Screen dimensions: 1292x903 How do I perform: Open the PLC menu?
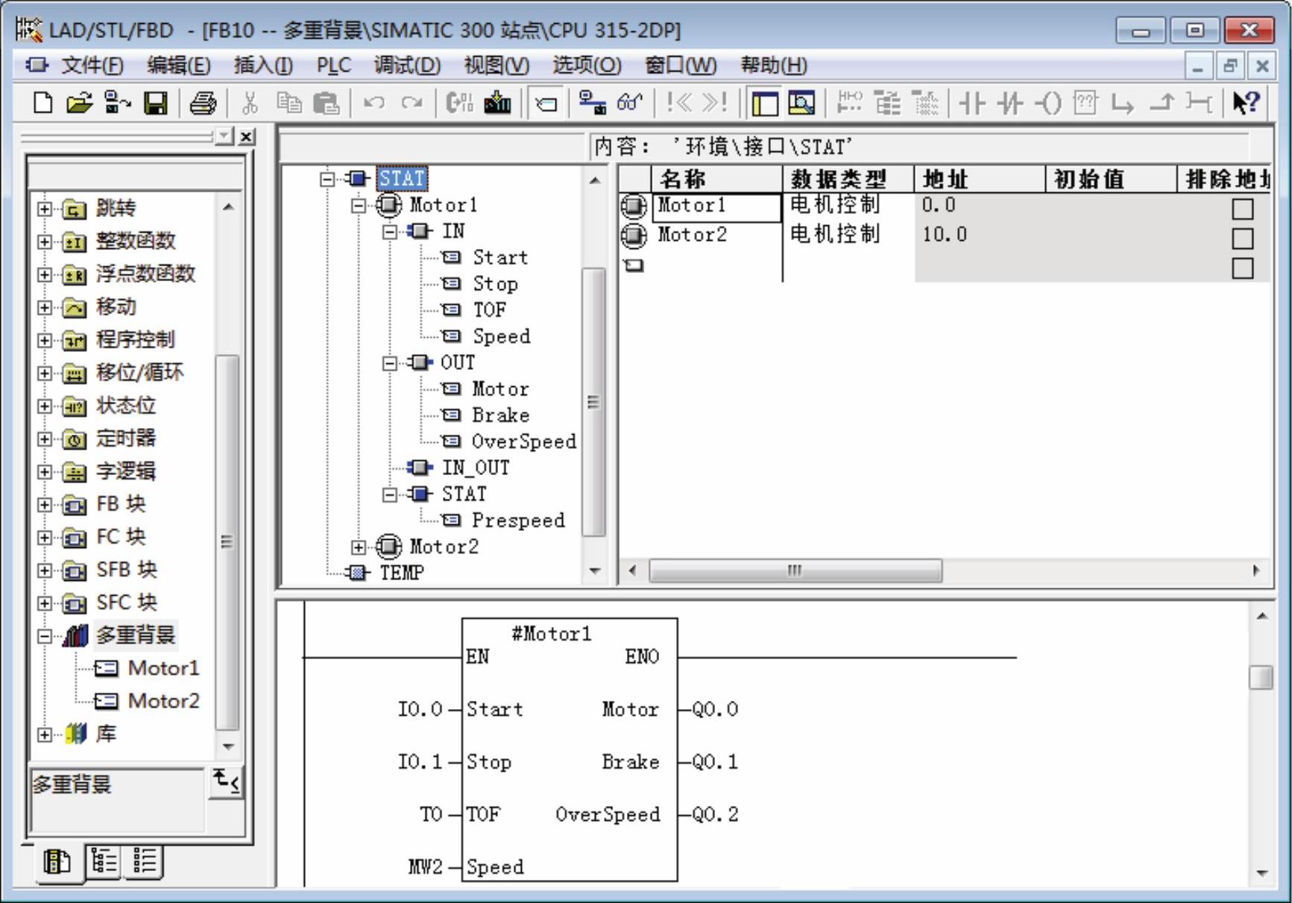(333, 66)
